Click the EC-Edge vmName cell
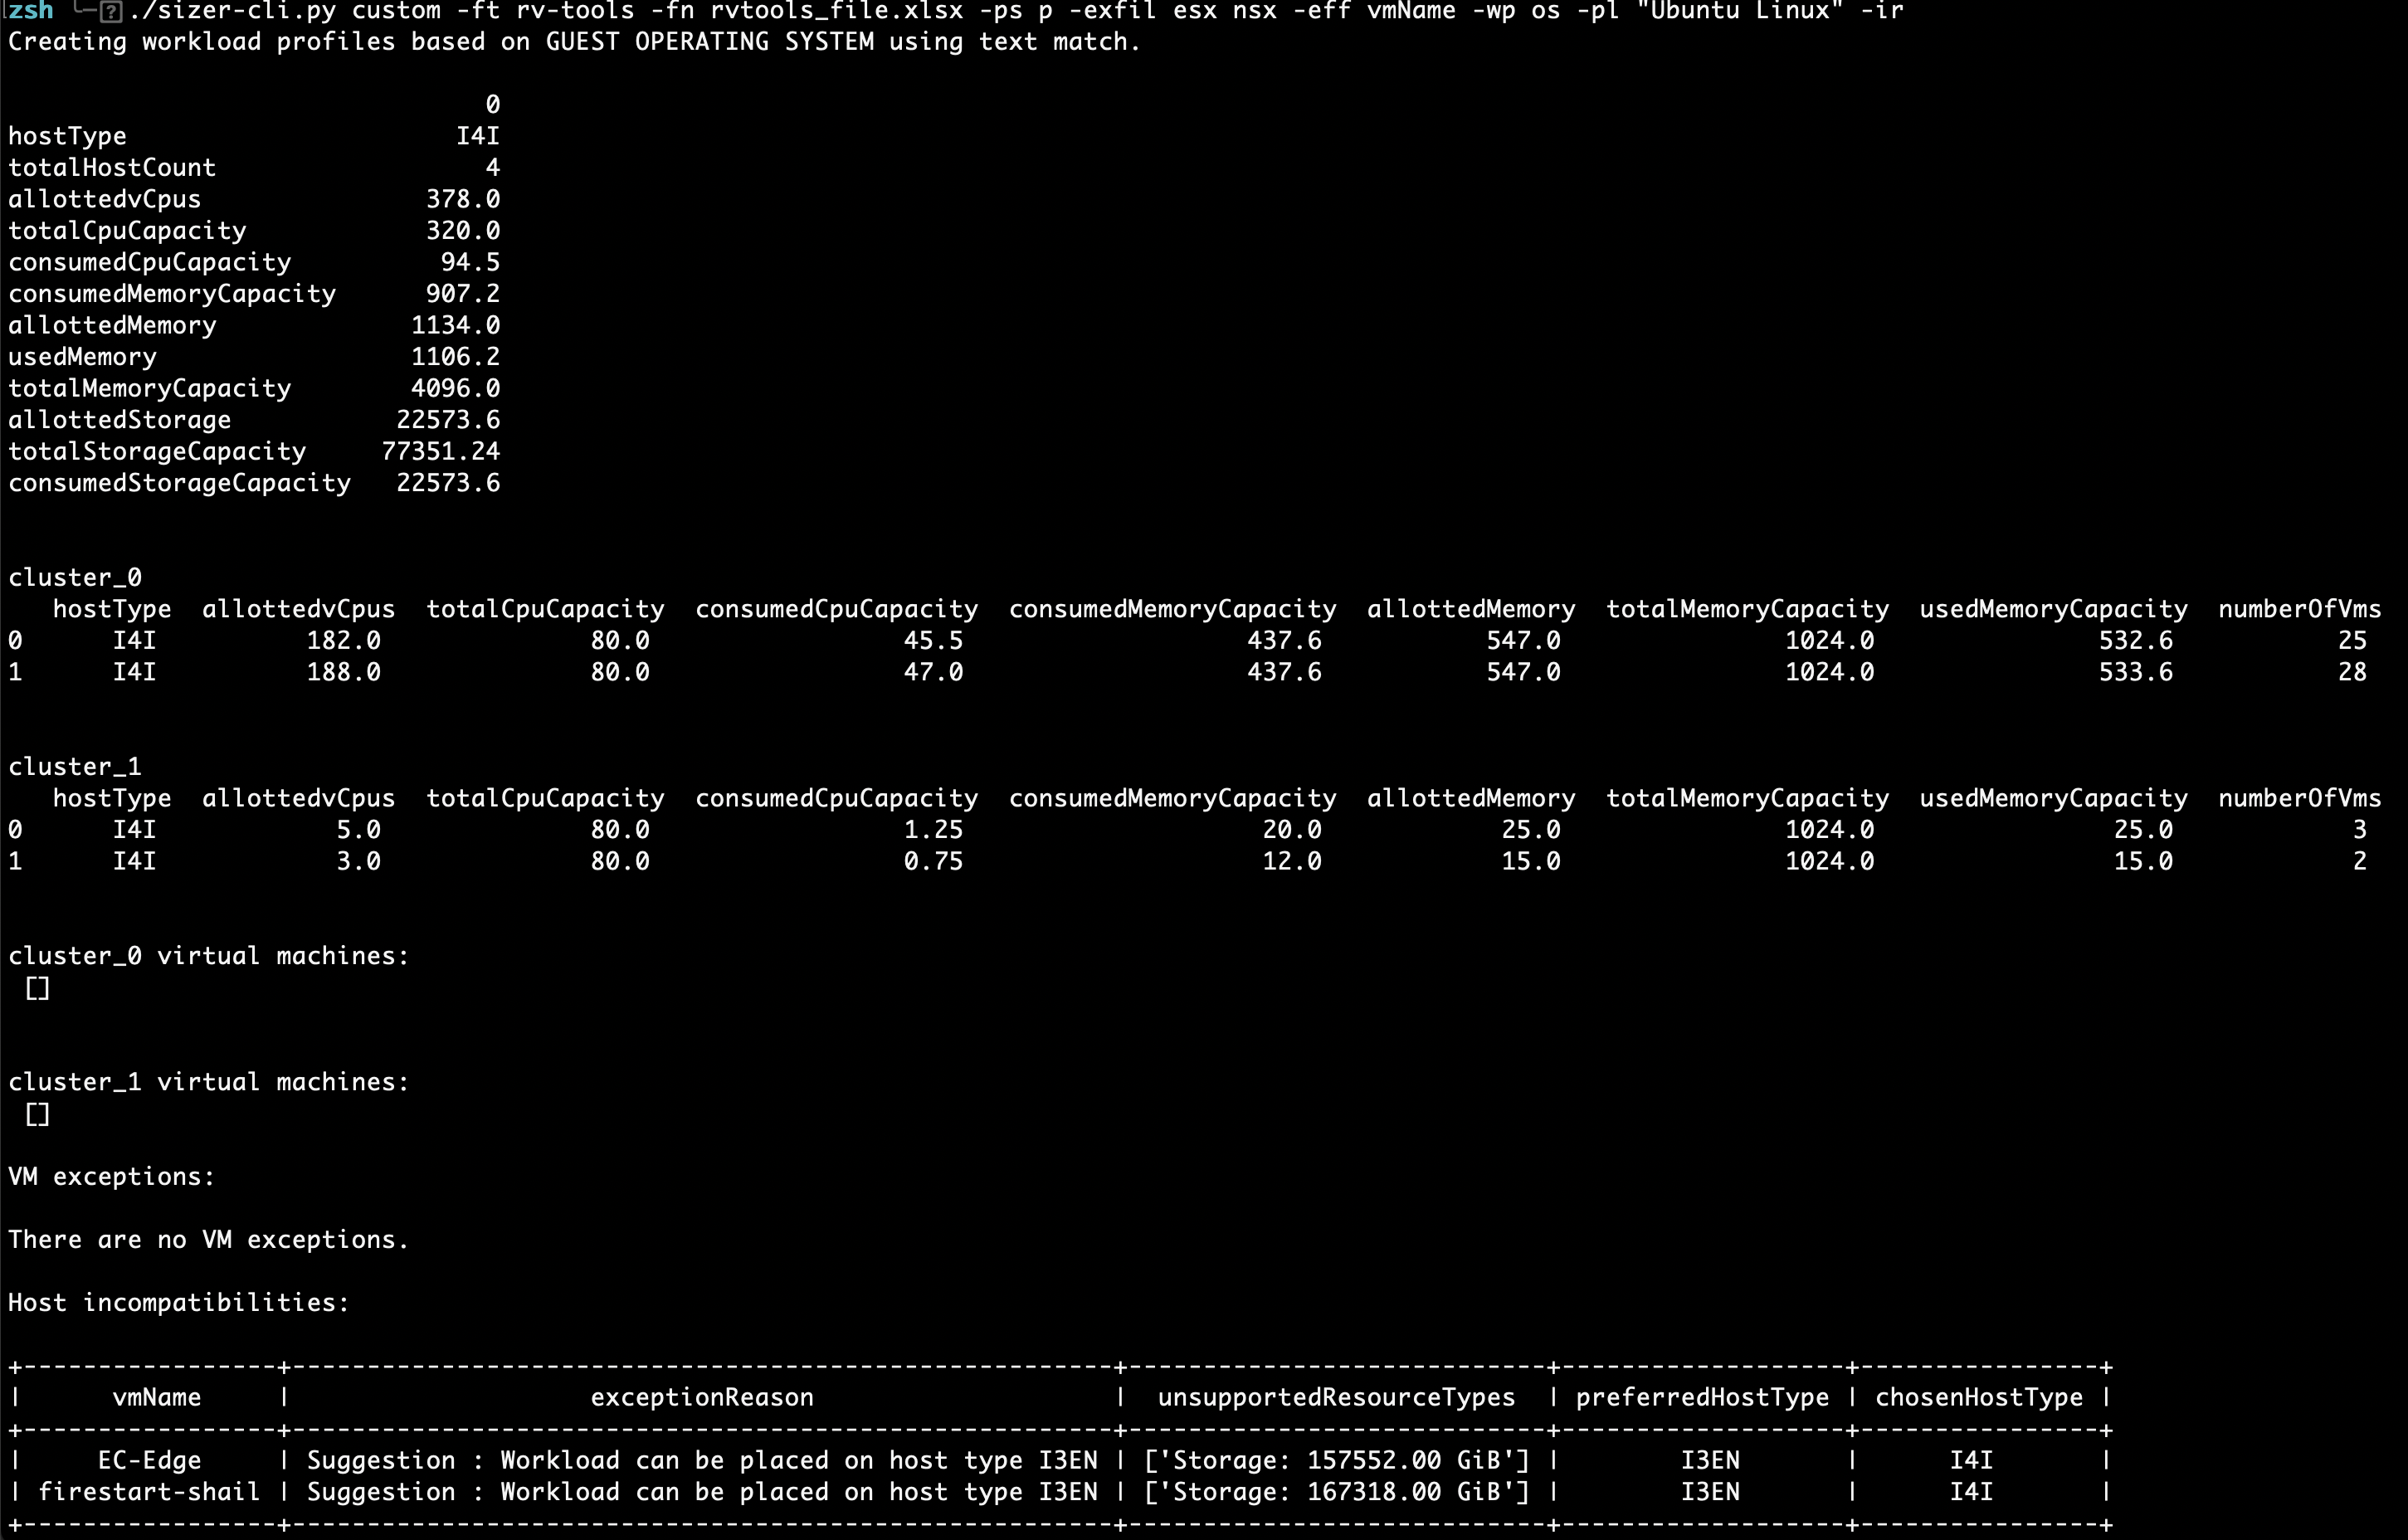 click(x=149, y=1460)
